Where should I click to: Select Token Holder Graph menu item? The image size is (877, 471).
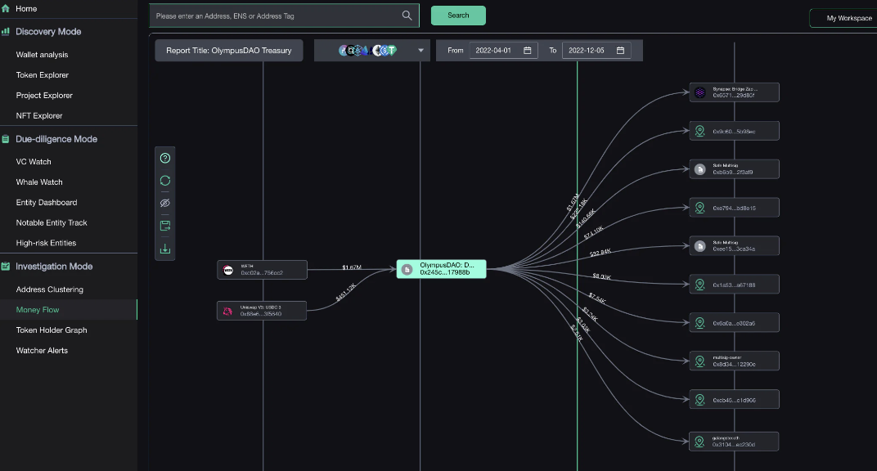tap(52, 330)
